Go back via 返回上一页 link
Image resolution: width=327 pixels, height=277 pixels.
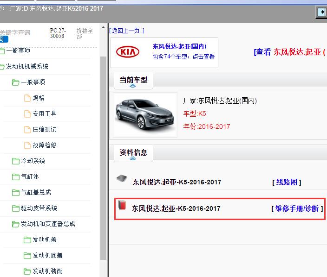[x=127, y=31]
